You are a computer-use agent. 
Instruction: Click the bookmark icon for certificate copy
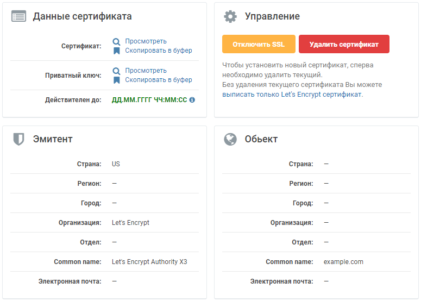tap(116, 51)
